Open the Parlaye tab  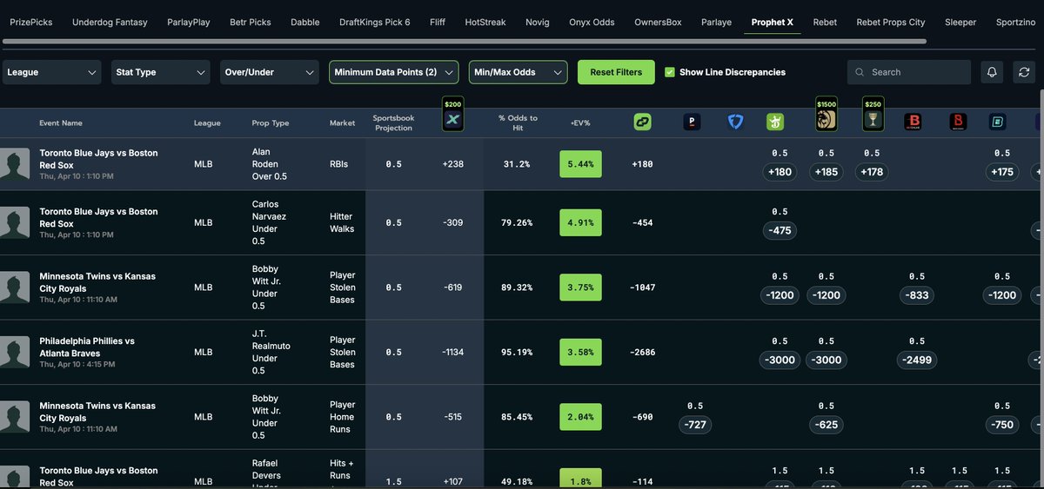[x=717, y=22]
